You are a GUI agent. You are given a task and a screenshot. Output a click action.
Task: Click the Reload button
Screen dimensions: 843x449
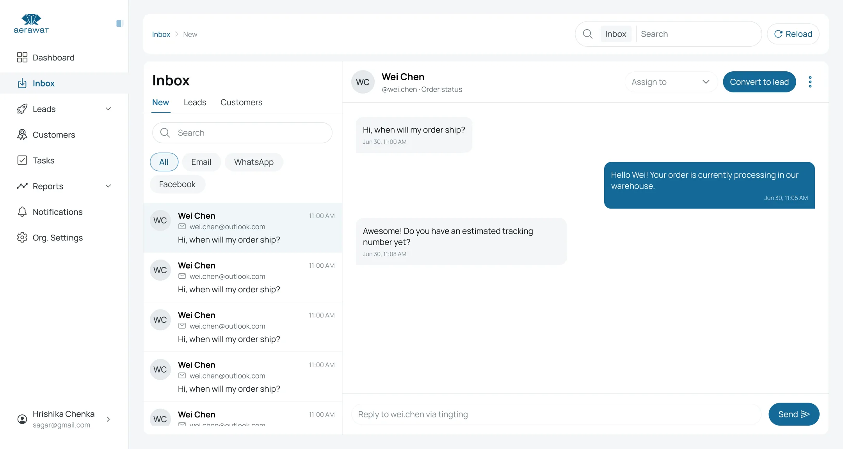[793, 34]
